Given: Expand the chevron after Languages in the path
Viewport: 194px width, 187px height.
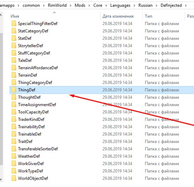Looking at the screenshot, I should click(134, 6).
